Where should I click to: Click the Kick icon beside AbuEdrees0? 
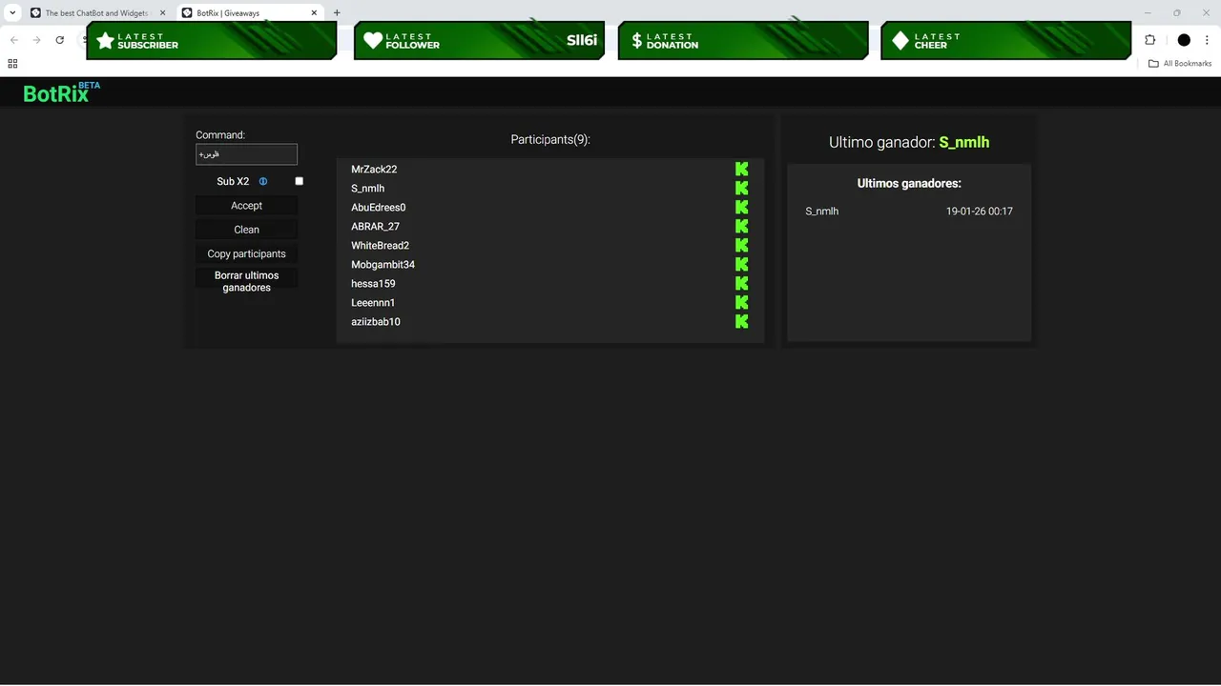pyautogui.click(x=741, y=207)
